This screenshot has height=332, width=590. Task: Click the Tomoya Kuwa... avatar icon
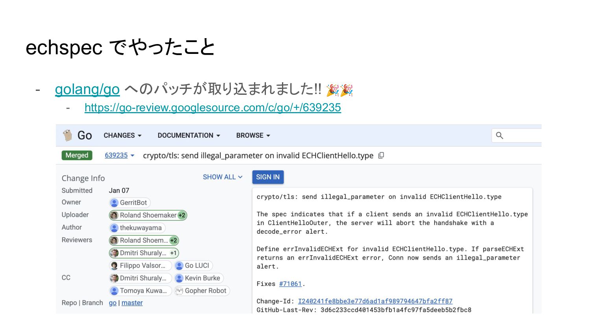click(x=114, y=291)
